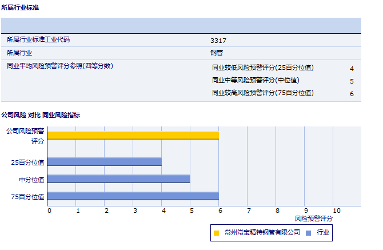The width and height of the screenshot is (383, 250).
Task: Click the 25百分位值 axis label
Action: pos(27,162)
